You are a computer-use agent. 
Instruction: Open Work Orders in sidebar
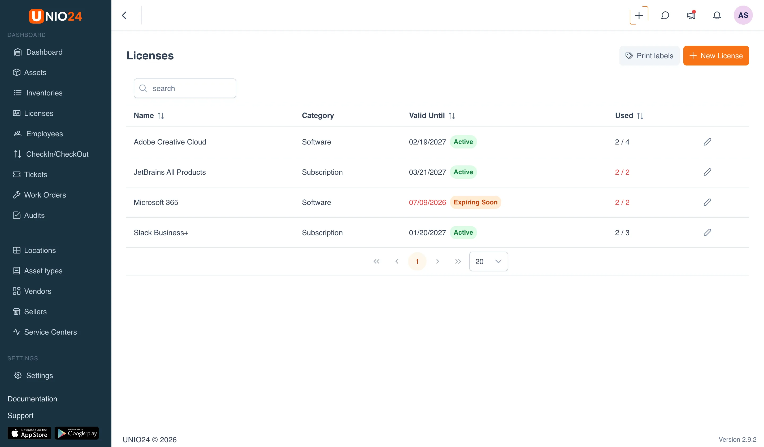click(39, 195)
